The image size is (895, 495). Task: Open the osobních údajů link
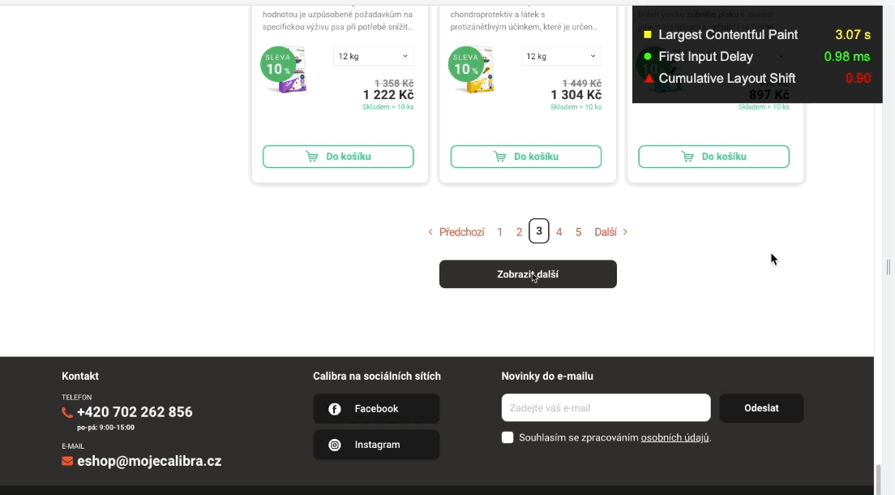point(674,438)
